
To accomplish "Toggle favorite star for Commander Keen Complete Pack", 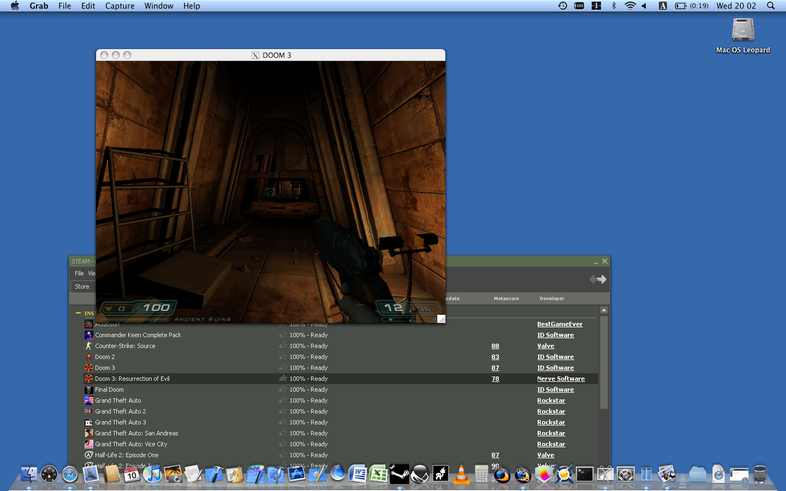I will tap(283, 335).
